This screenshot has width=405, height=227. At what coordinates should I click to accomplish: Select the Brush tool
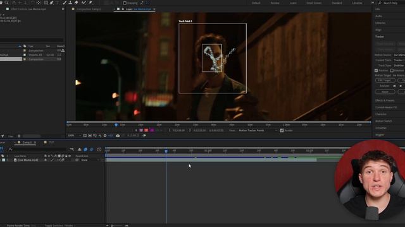[65, 3]
